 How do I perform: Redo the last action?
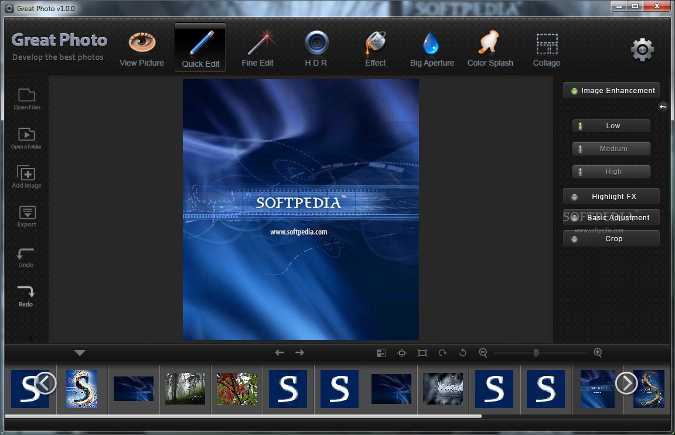click(x=26, y=296)
